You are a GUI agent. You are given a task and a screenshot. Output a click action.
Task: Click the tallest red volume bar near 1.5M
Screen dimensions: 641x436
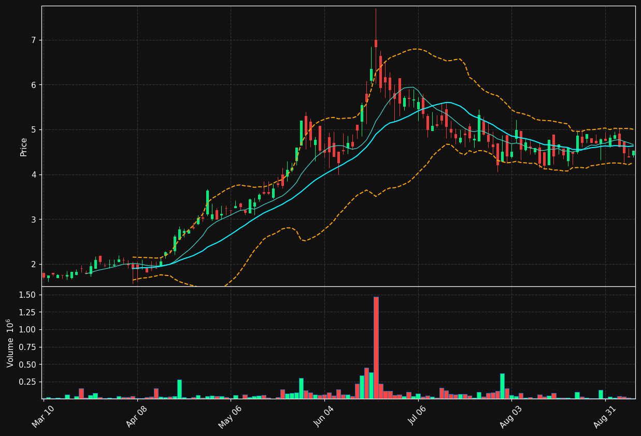click(x=376, y=347)
